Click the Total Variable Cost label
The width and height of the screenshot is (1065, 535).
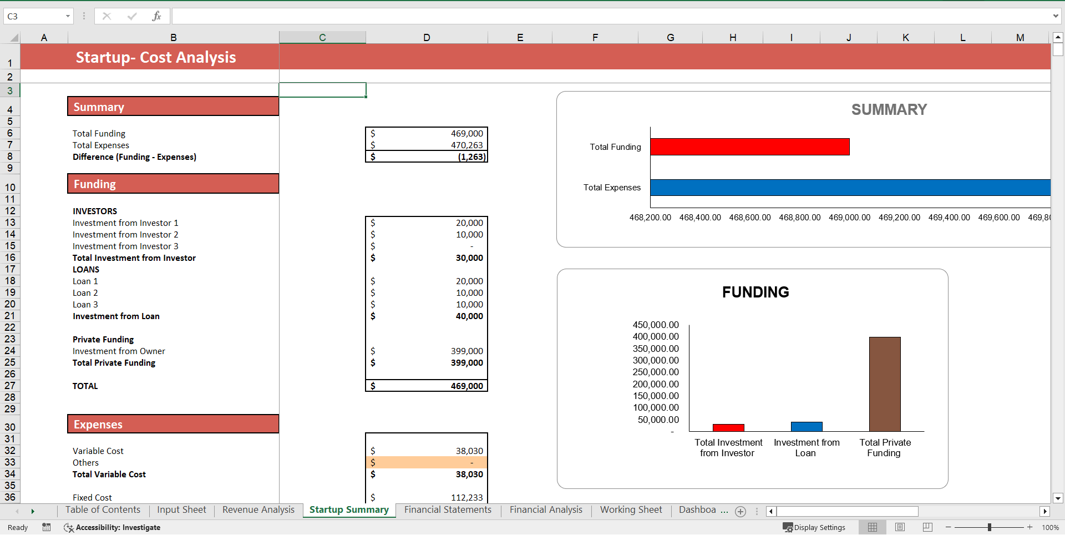[x=109, y=475]
